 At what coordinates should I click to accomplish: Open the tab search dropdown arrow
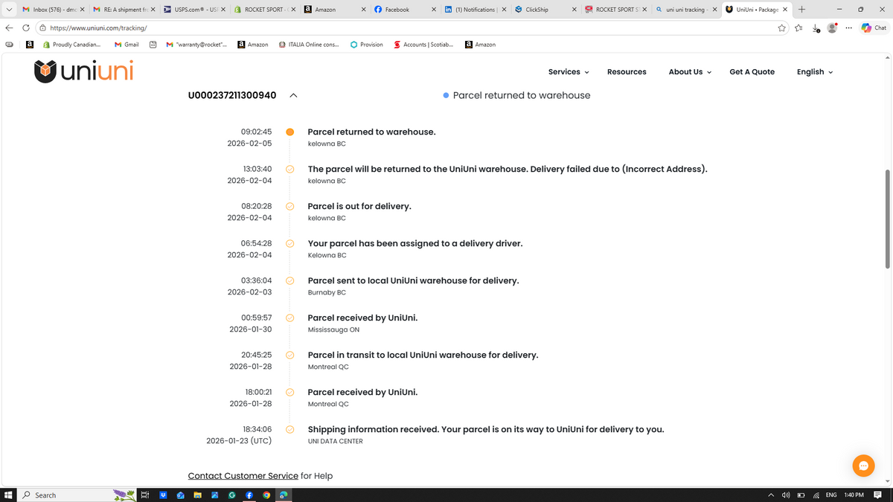[9, 10]
